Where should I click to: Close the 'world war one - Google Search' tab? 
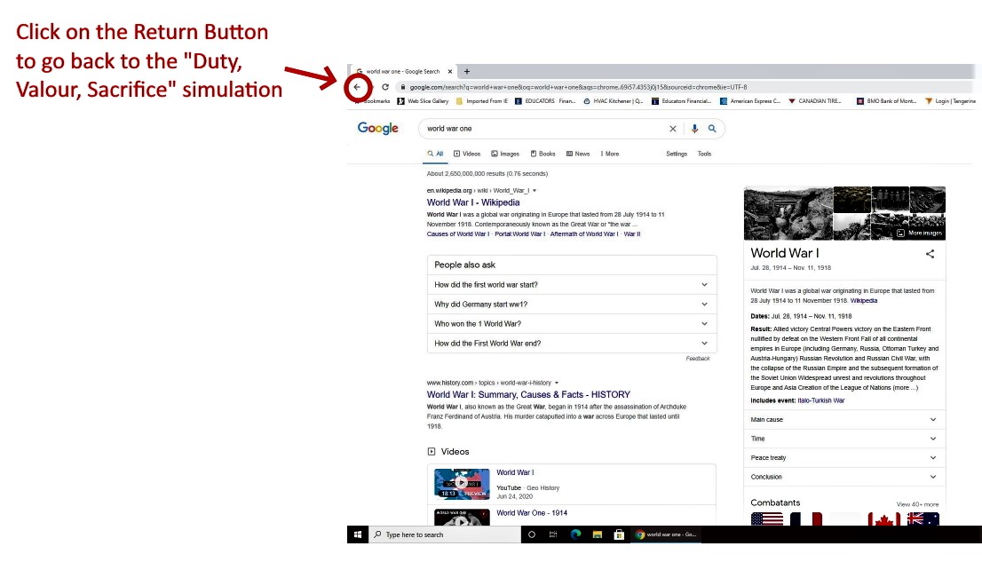[449, 71]
